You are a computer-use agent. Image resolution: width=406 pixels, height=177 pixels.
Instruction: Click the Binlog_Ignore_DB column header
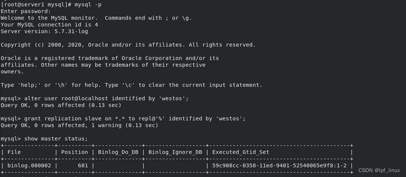175,152
